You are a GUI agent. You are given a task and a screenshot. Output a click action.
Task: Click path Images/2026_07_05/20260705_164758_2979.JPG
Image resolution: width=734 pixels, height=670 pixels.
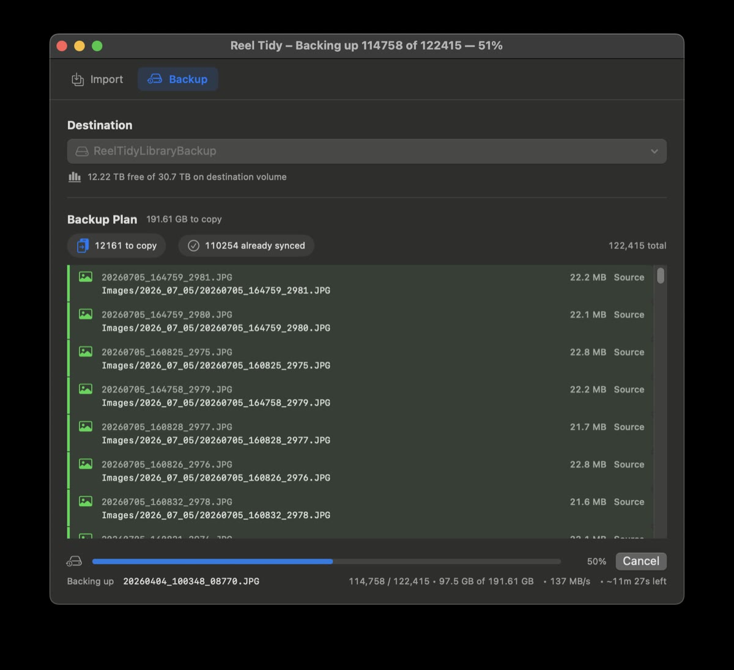click(216, 403)
